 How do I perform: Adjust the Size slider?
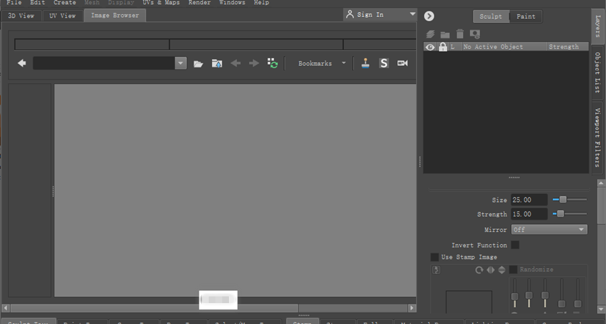[570, 199]
